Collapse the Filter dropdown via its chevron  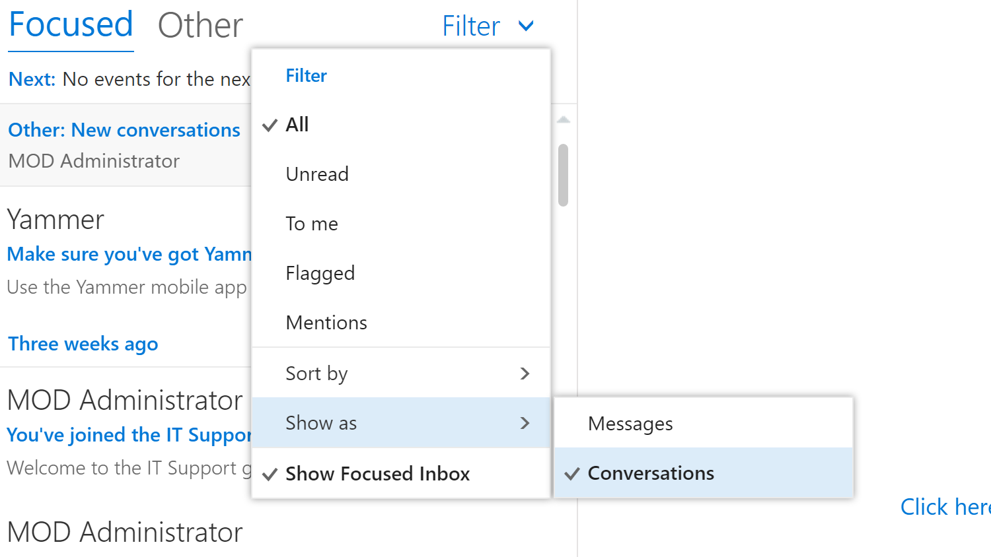[526, 26]
